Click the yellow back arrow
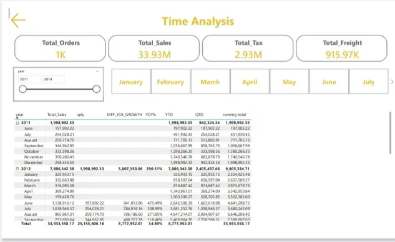This screenshot has width=395, height=242. coord(18,21)
